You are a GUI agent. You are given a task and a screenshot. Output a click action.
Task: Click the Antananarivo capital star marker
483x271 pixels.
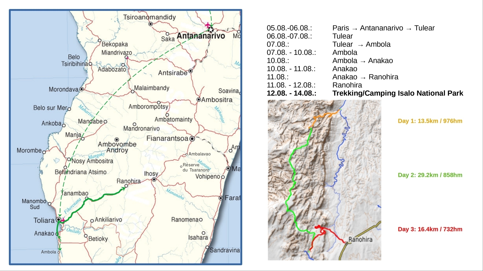(211, 29)
